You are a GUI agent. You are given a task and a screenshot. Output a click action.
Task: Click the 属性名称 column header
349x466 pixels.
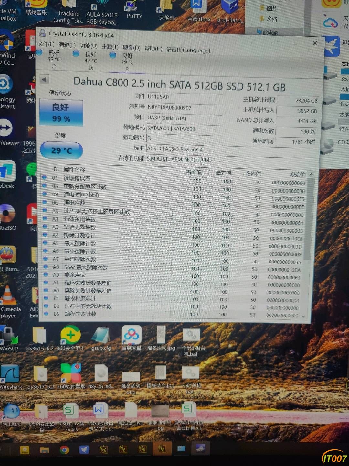[74, 170]
